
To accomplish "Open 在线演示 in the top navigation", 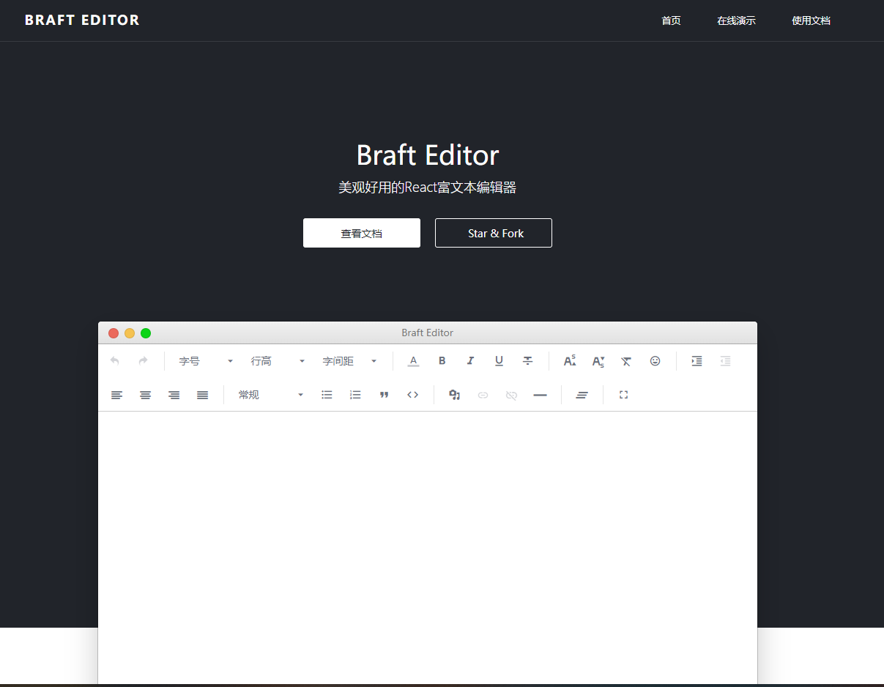I will click(x=736, y=21).
